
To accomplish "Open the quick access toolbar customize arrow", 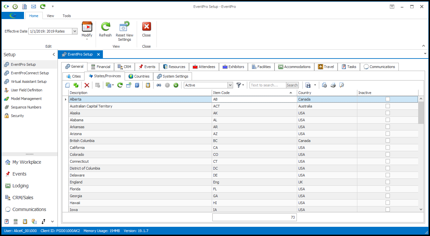I will [x=53, y=7].
